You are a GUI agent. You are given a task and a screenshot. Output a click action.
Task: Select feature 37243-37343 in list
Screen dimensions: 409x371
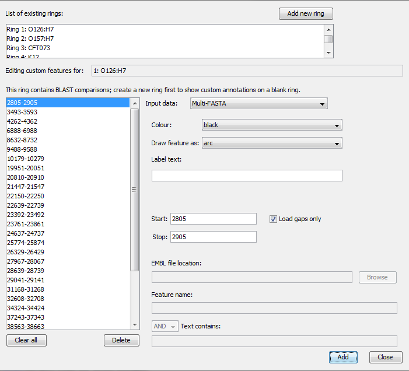coord(68,317)
